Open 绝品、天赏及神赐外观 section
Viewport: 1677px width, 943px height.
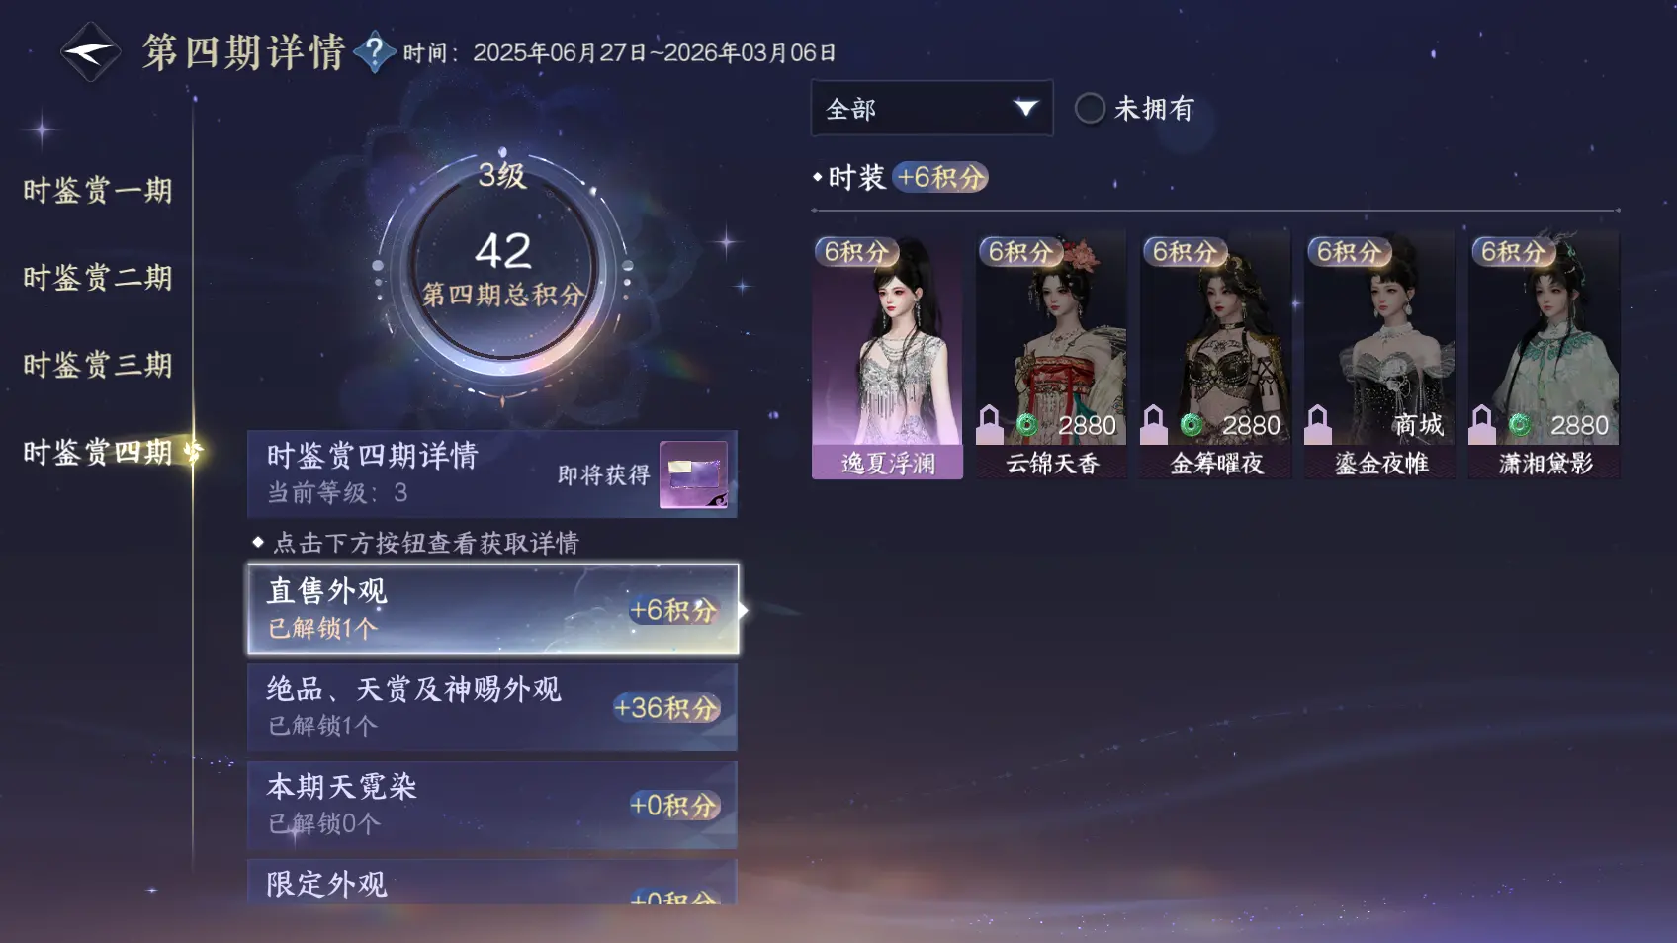click(492, 707)
